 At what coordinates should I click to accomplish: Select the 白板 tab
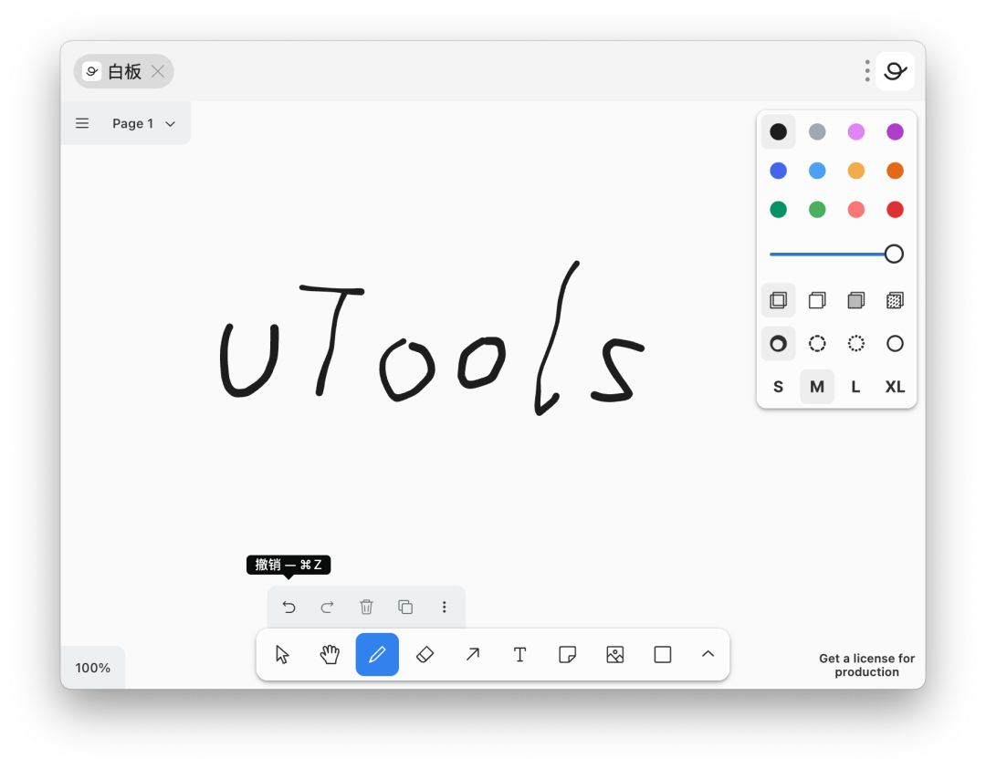pyautogui.click(x=124, y=72)
